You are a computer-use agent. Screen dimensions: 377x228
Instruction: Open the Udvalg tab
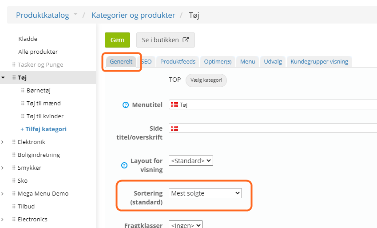273,62
